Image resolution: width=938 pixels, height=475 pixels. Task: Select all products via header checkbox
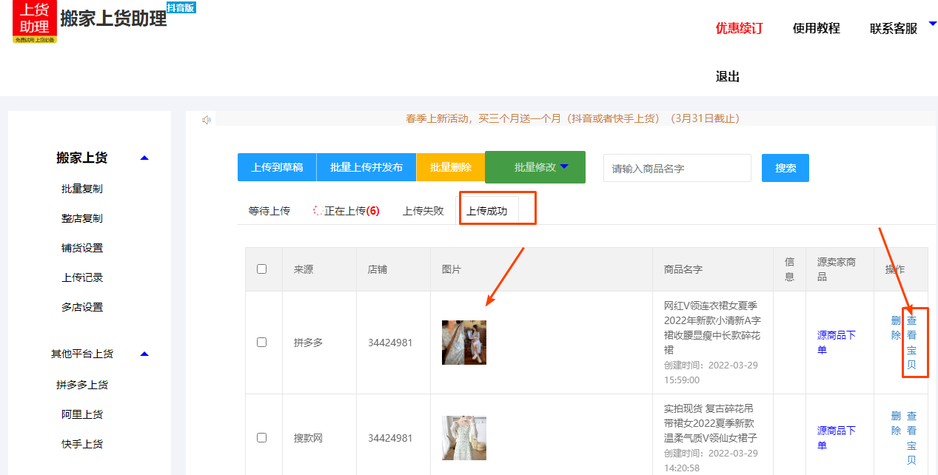point(261,269)
